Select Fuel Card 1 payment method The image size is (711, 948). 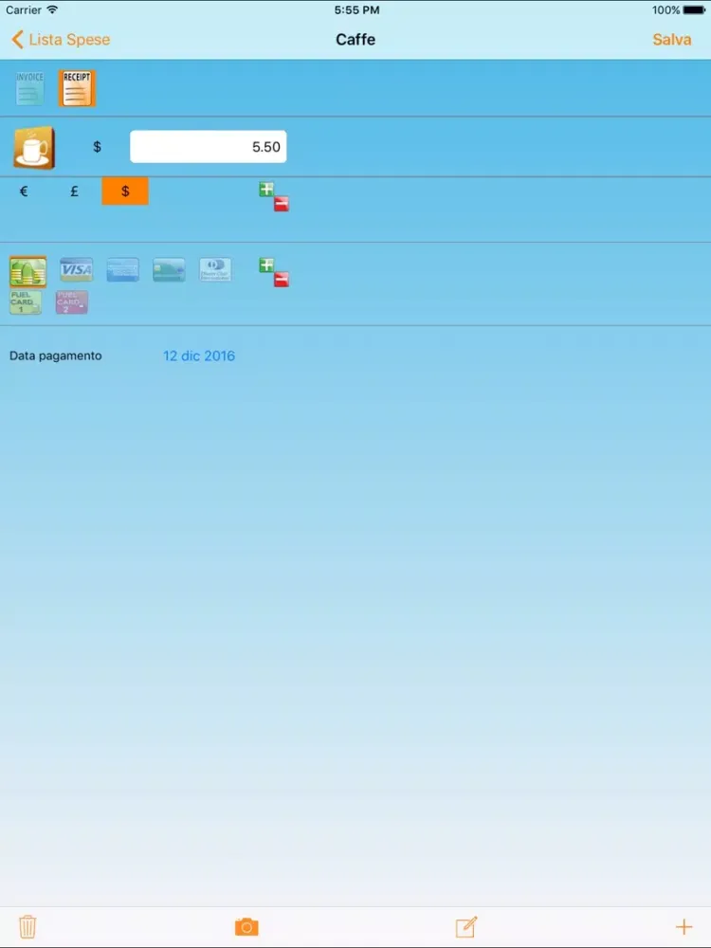point(26,302)
